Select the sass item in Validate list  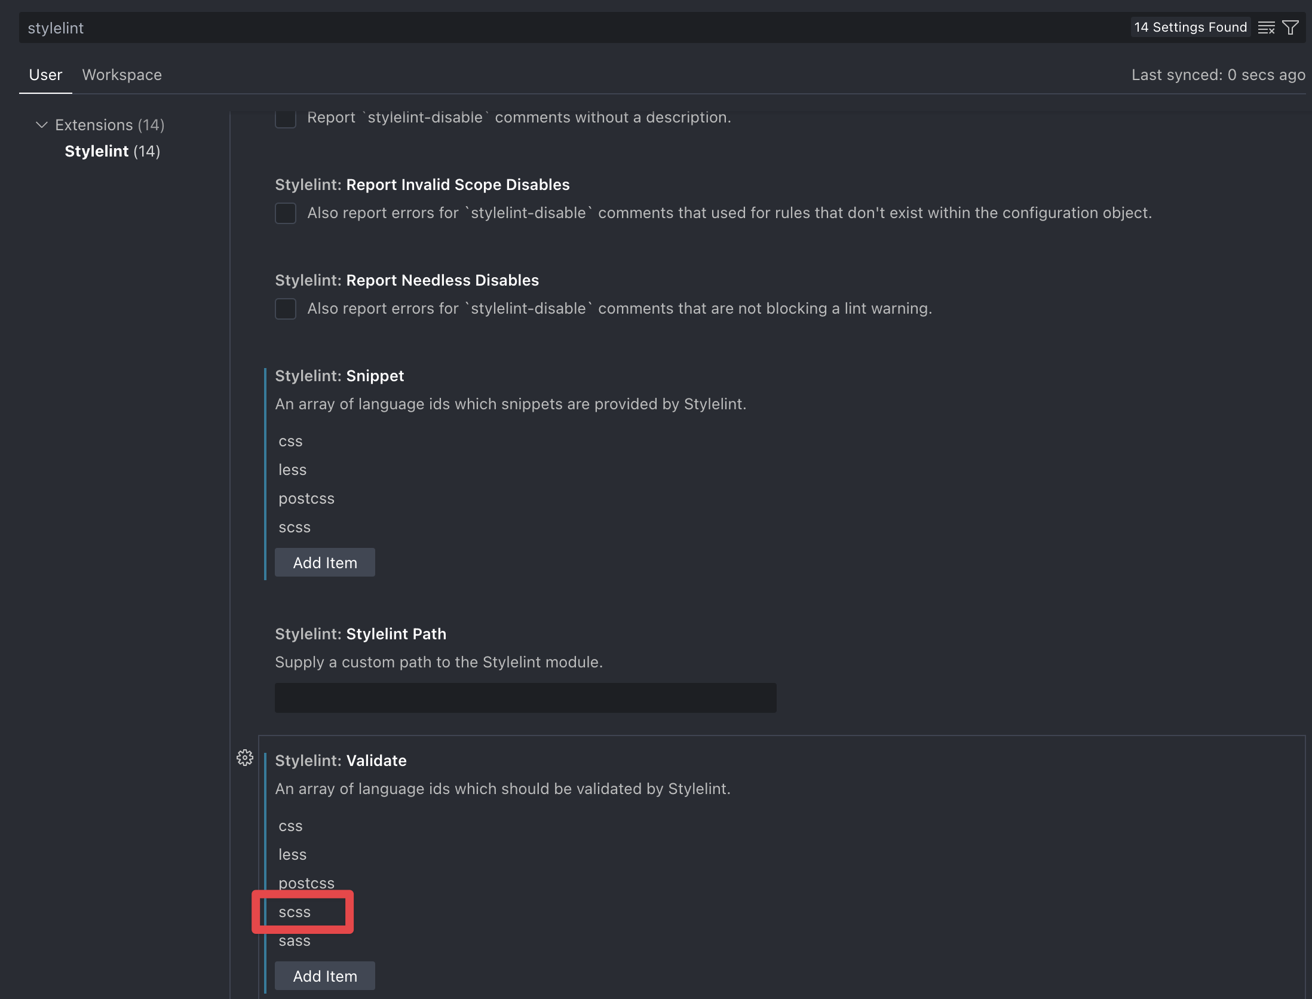(295, 941)
